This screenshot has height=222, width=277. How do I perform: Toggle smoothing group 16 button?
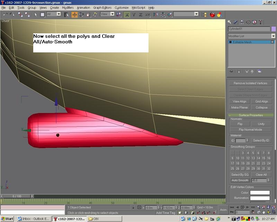coord(269,158)
